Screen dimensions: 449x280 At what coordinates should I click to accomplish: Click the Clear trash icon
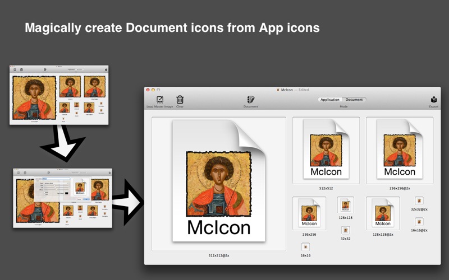point(180,100)
